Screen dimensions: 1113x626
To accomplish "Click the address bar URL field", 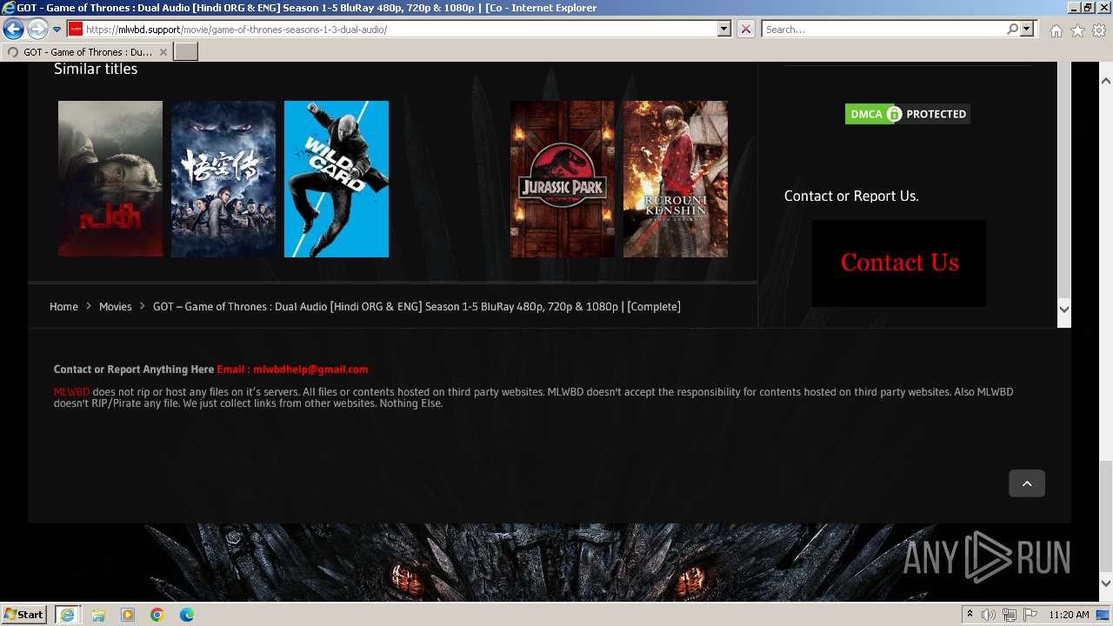I will [x=400, y=29].
